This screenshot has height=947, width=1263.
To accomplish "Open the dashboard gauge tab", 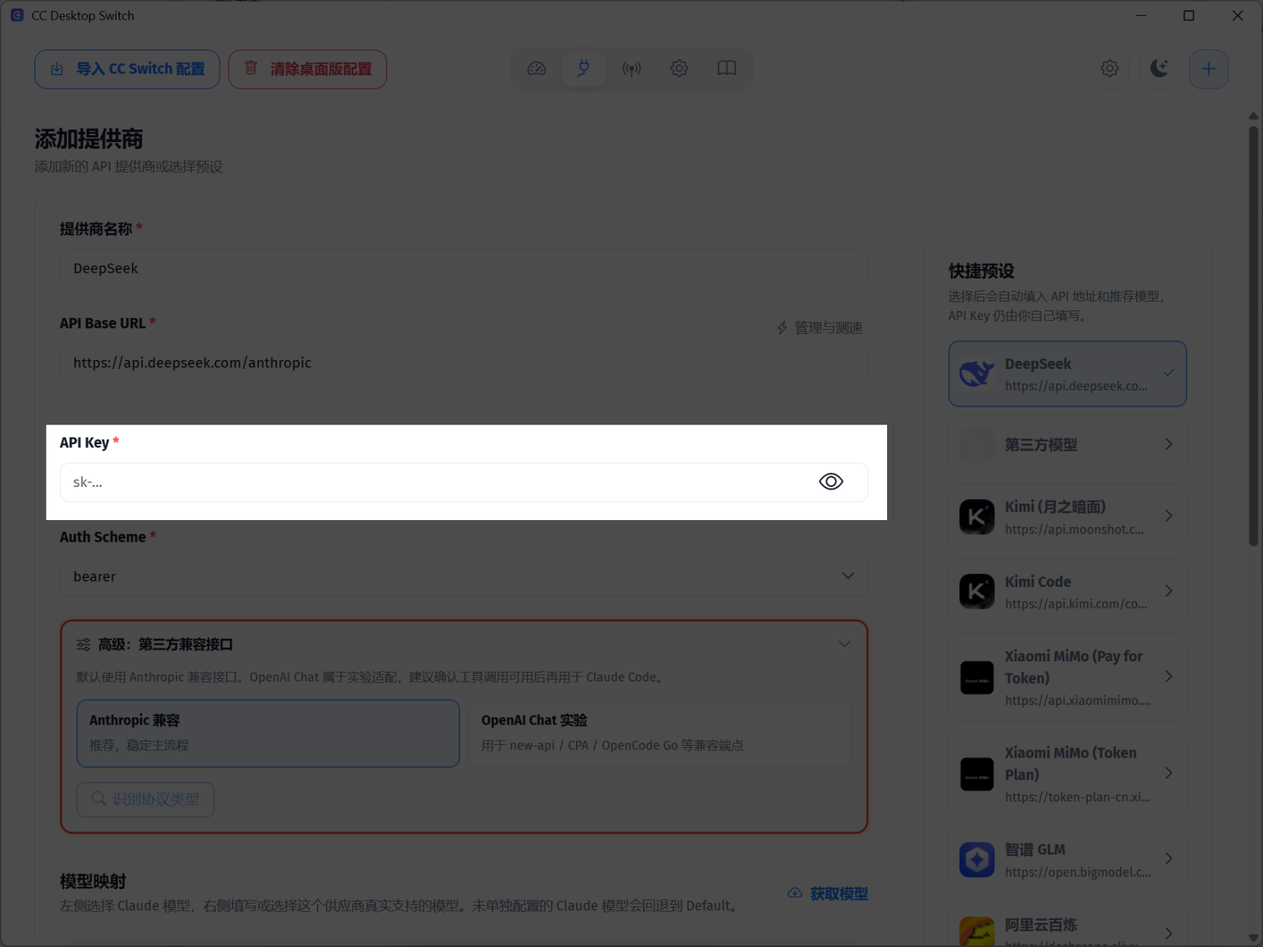I will [x=536, y=69].
